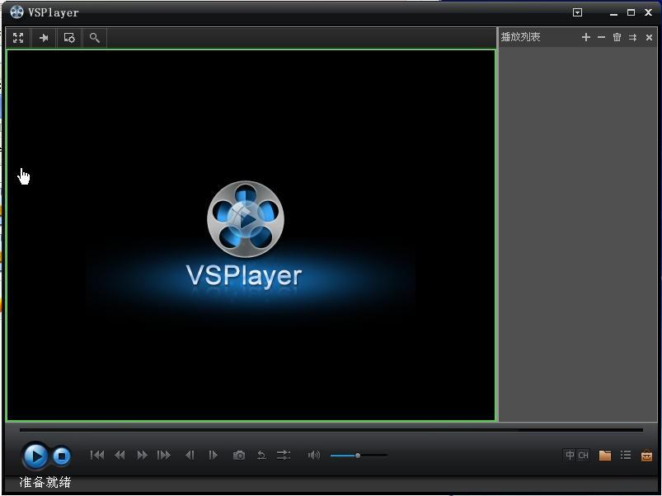Take a snapshot with the camera icon

(x=239, y=455)
